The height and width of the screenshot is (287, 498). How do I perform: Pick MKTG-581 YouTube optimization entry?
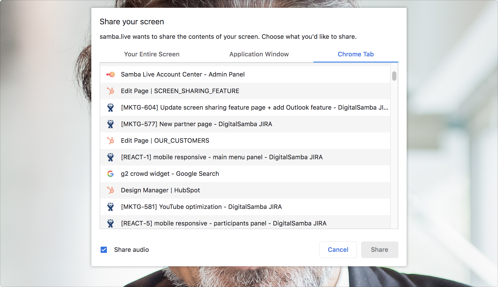[245, 207]
